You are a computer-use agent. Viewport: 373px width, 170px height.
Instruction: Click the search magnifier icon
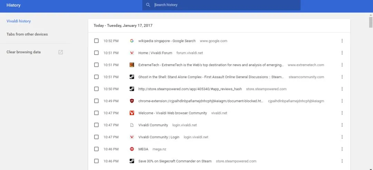(x=148, y=5)
